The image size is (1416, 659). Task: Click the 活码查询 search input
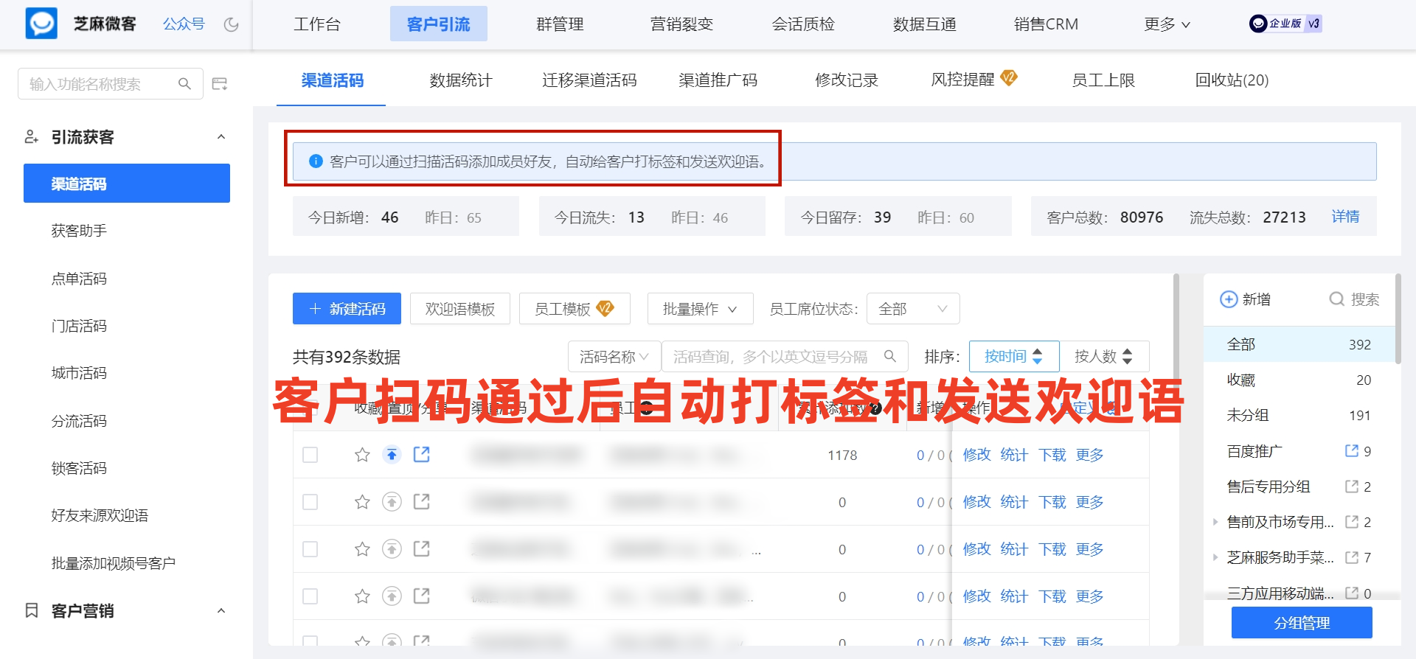(x=785, y=357)
